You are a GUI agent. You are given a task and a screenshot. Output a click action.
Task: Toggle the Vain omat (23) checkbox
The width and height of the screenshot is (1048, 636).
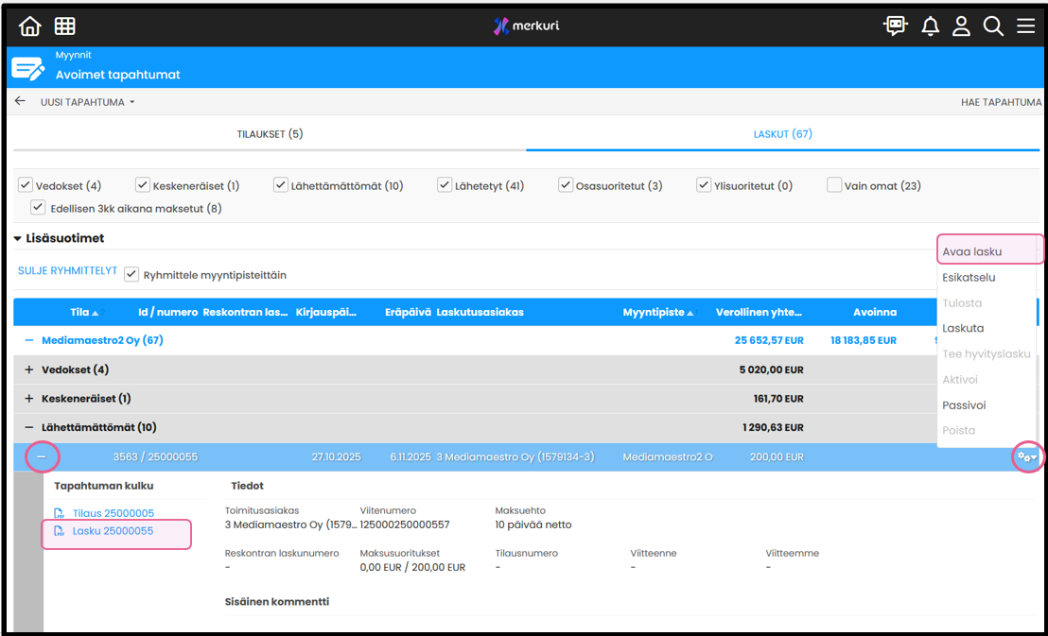pyautogui.click(x=834, y=185)
